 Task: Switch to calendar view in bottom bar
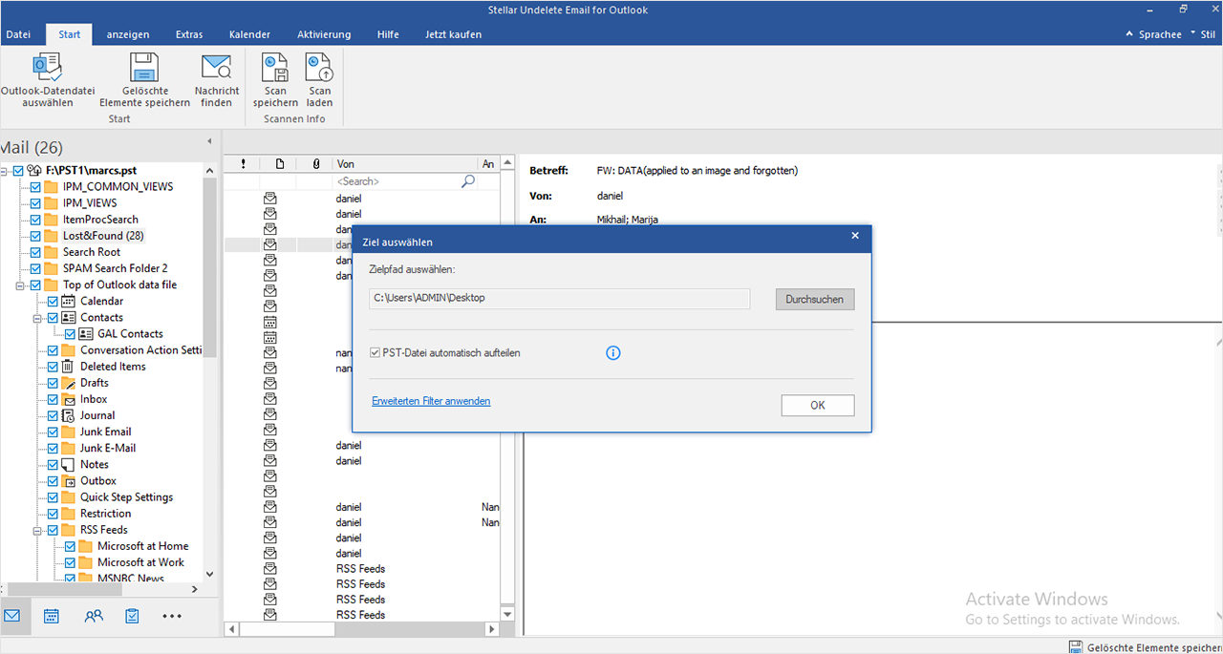pos(52,616)
